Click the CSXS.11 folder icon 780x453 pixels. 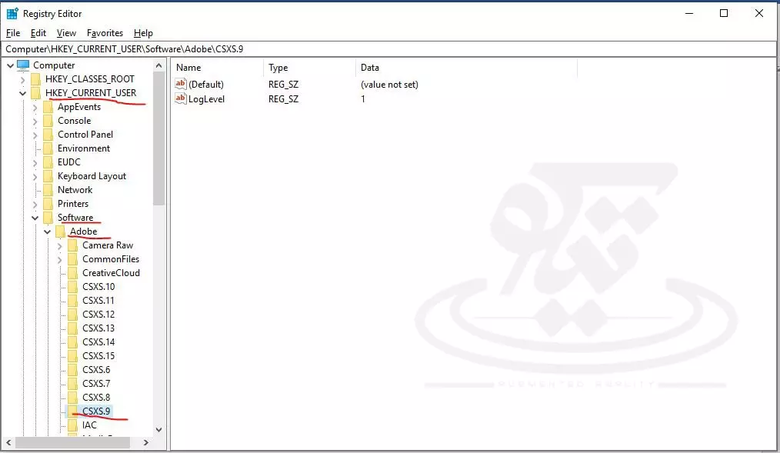point(72,301)
